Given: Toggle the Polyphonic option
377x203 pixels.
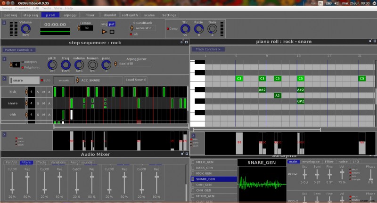Looking at the screenshot, I should (x=22, y=67).
